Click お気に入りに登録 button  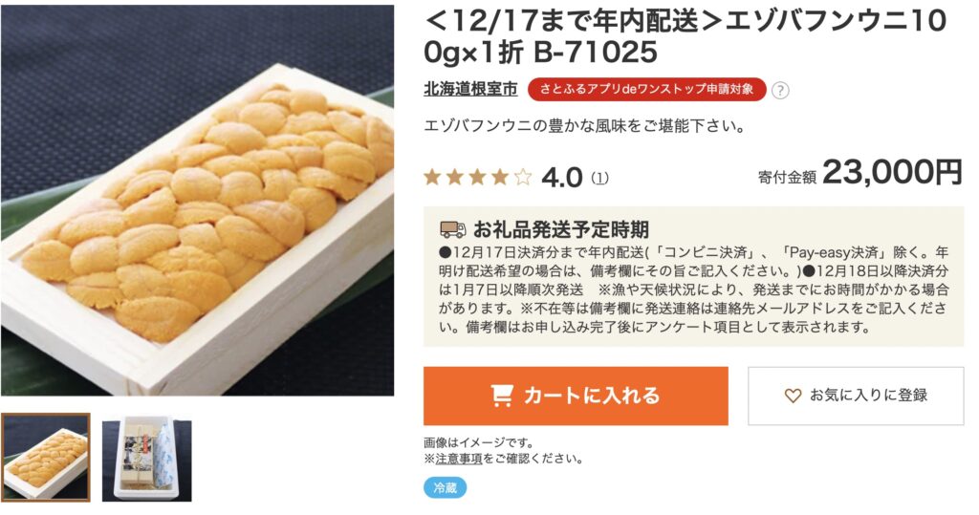(x=856, y=396)
